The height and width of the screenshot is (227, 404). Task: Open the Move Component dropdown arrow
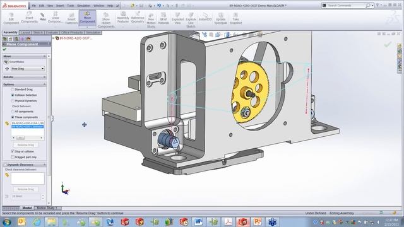tap(87, 26)
